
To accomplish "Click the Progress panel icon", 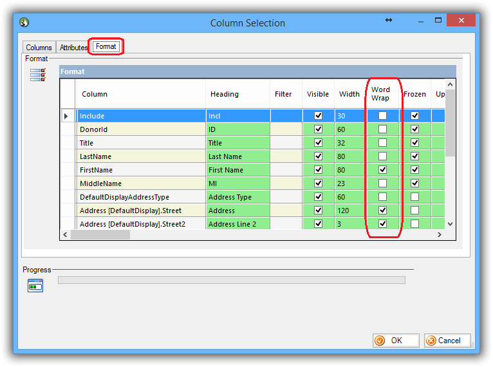I will click(x=35, y=286).
